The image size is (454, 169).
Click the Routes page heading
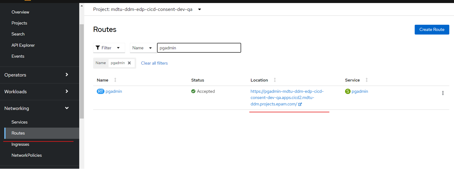click(x=105, y=29)
